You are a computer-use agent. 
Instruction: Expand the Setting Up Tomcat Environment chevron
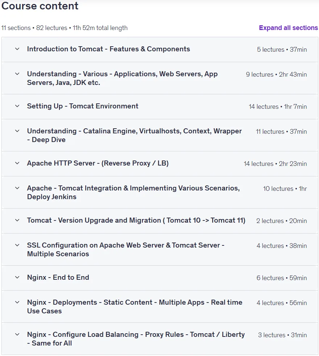(x=17, y=106)
